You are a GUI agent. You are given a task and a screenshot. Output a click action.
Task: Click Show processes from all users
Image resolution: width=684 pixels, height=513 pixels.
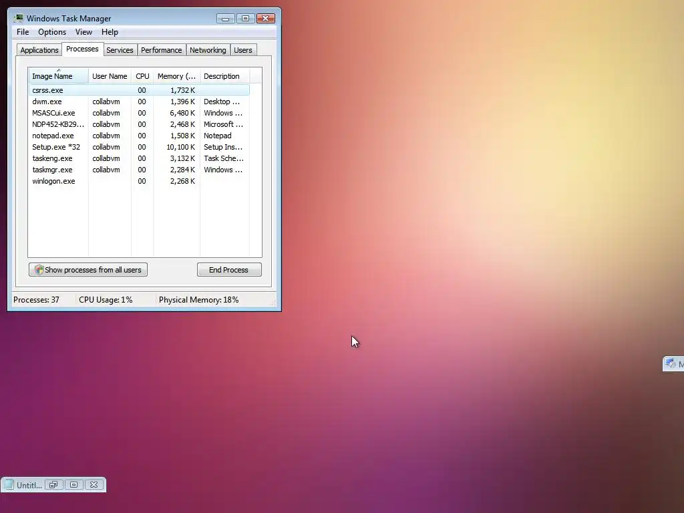(x=88, y=270)
